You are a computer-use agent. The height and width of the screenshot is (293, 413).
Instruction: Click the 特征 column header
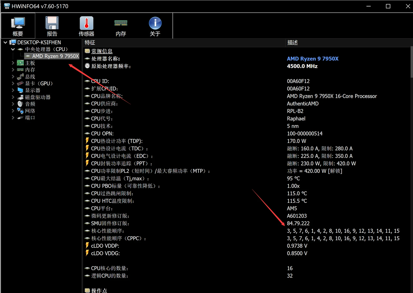point(184,42)
